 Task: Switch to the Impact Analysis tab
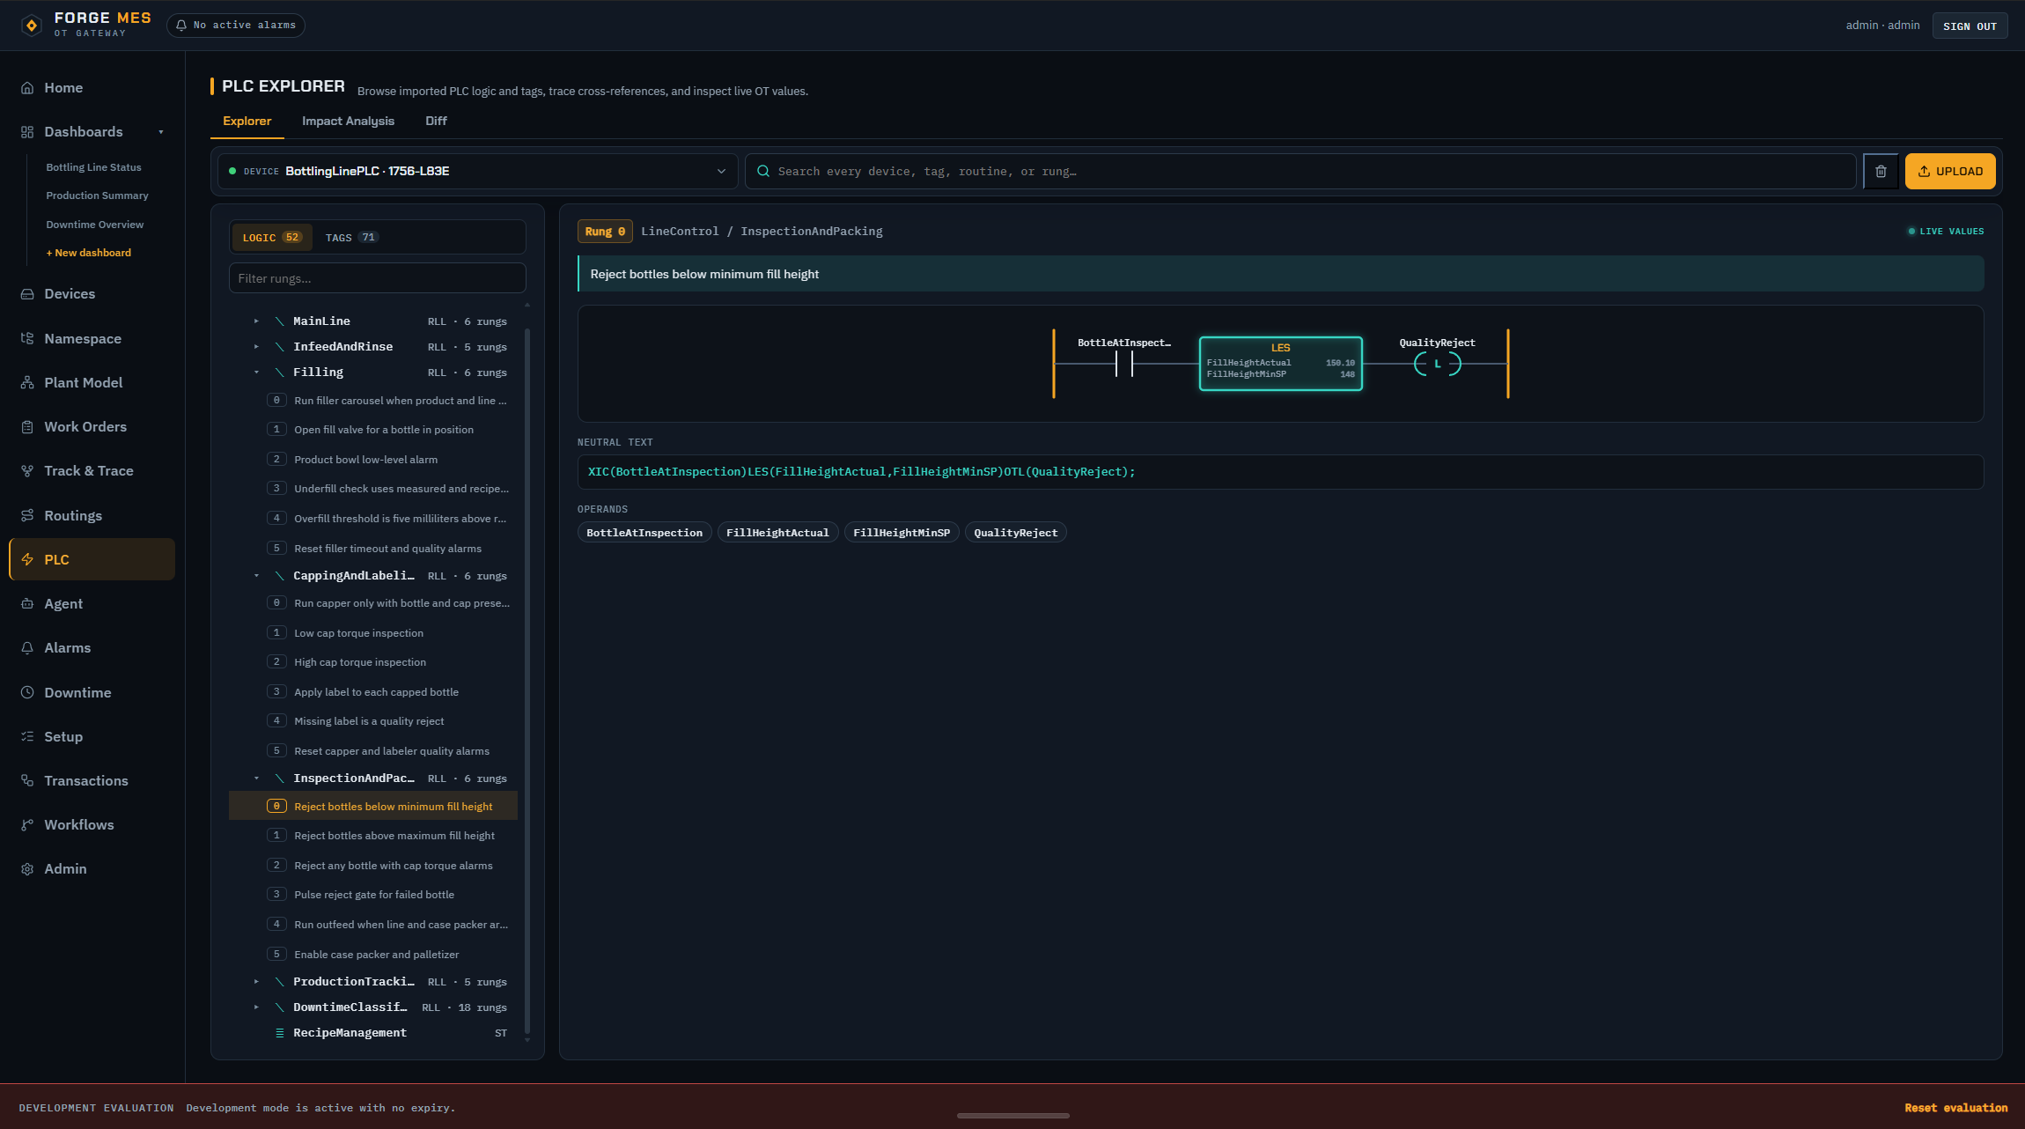(348, 122)
